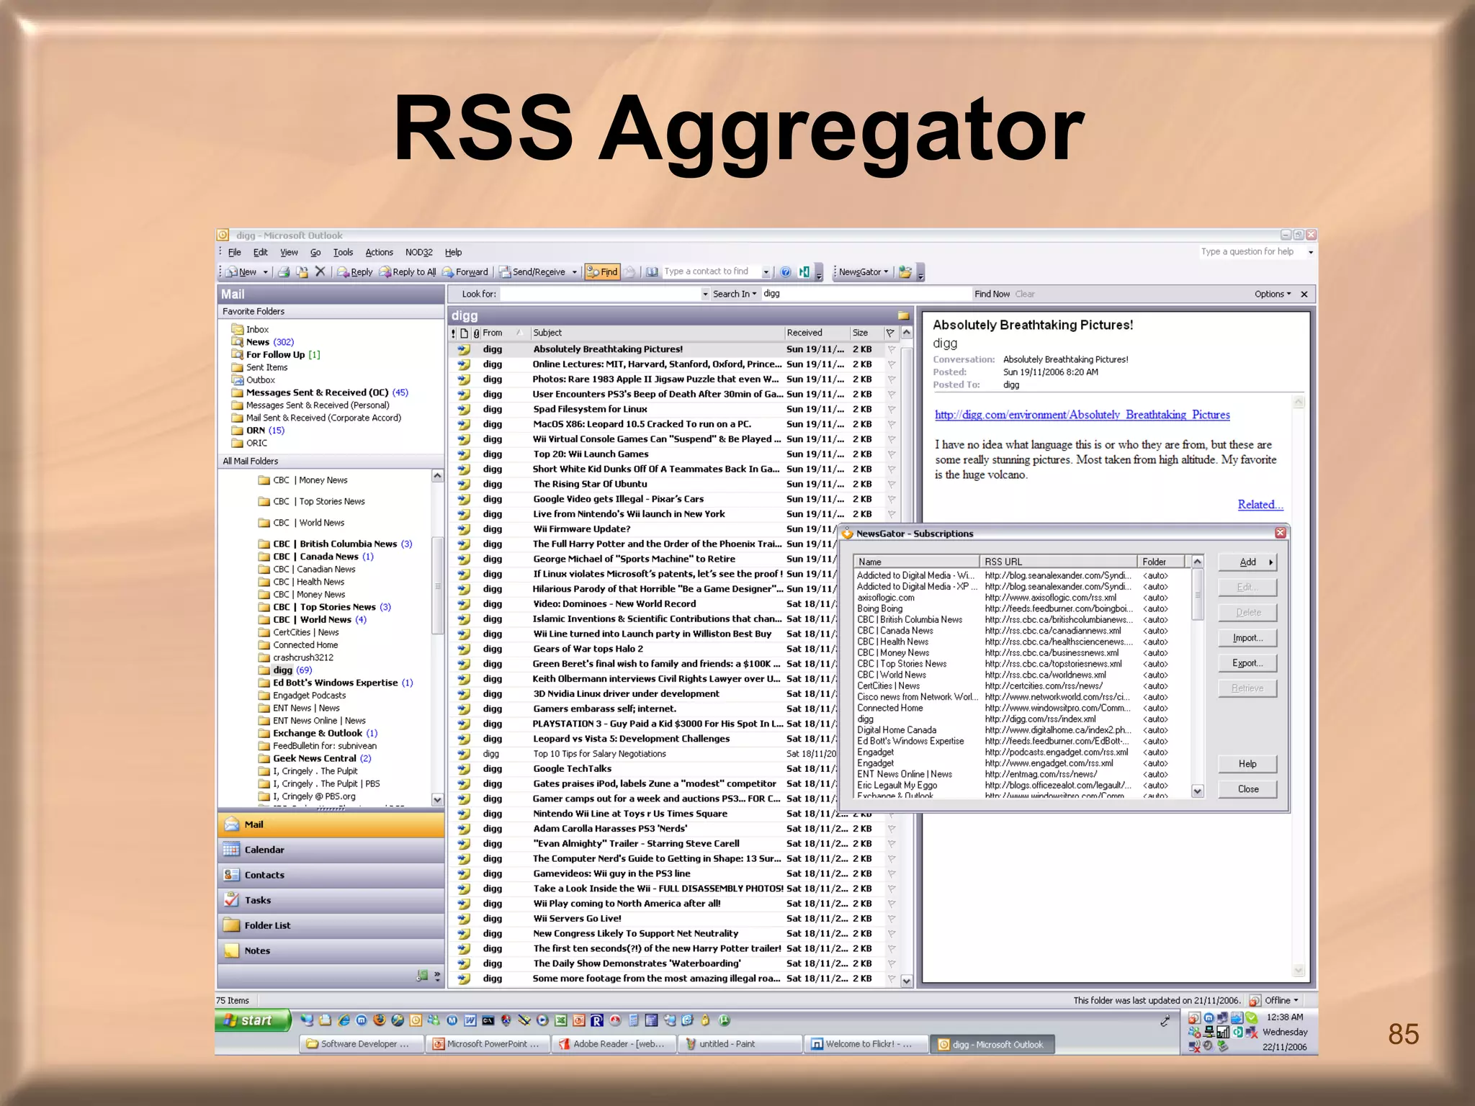Click the Help button in NewsGator Subscriptions
The width and height of the screenshot is (1475, 1106).
pyautogui.click(x=1247, y=764)
